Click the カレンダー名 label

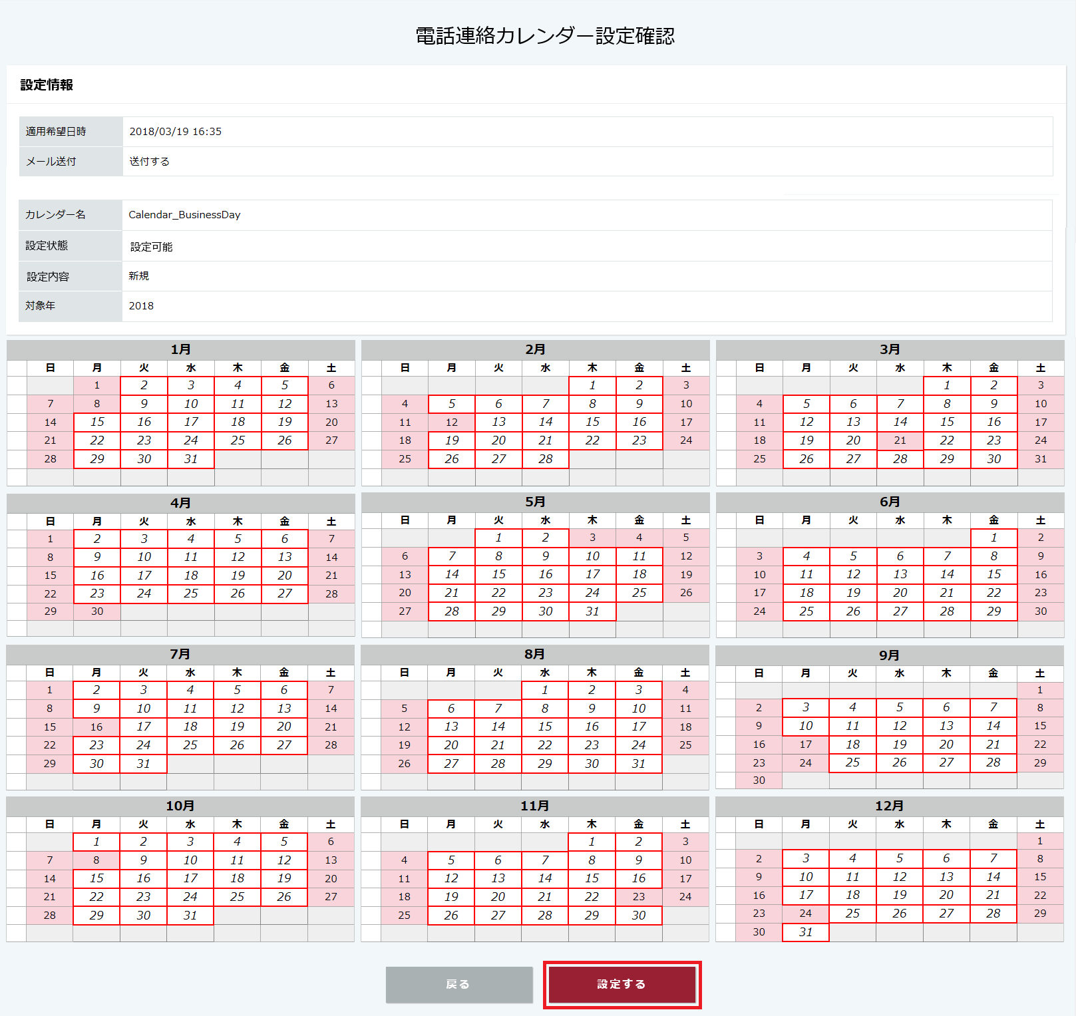point(55,214)
